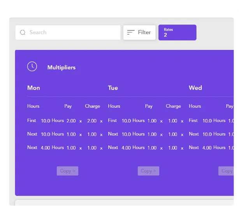Click the clock icon beside Multipliers
The image size is (239, 222).
tap(32, 67)
